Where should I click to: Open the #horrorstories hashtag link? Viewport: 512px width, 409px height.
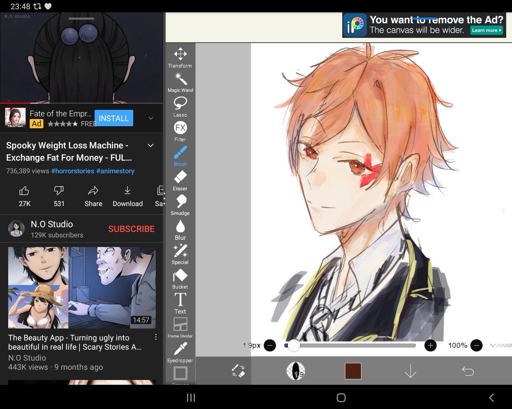click(x=73, y=171)
